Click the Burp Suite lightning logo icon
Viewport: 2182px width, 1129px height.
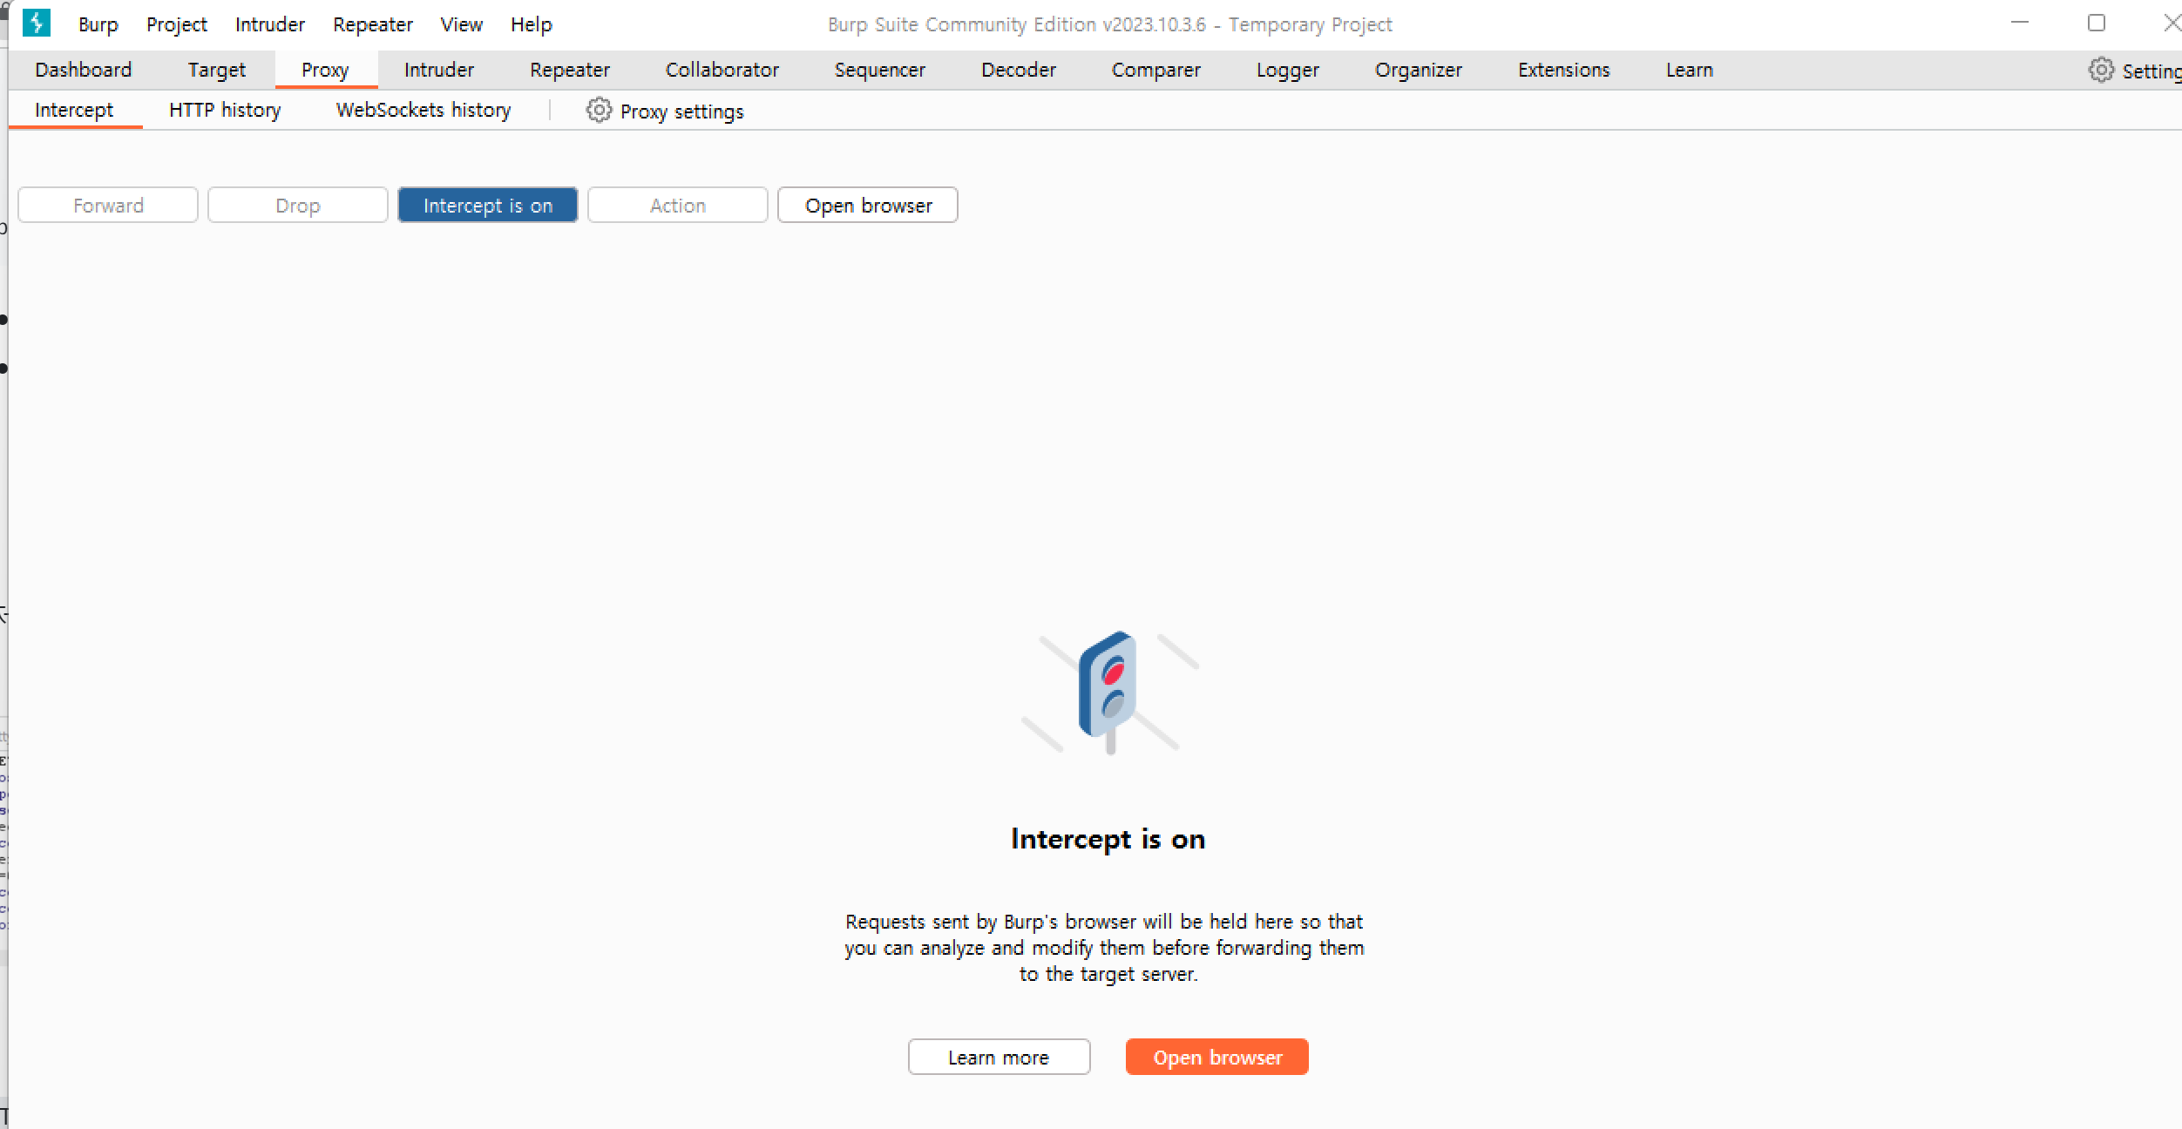[x=37, y=23]
